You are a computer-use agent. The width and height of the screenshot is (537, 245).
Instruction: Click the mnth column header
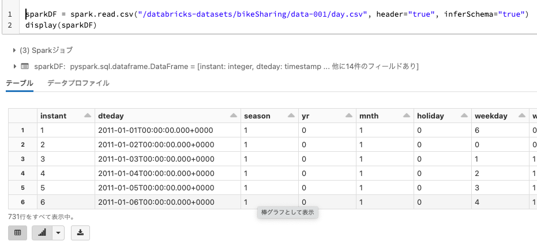385,116
